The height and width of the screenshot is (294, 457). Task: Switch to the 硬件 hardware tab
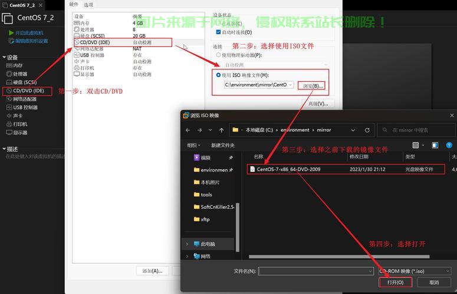click(74, 4)
